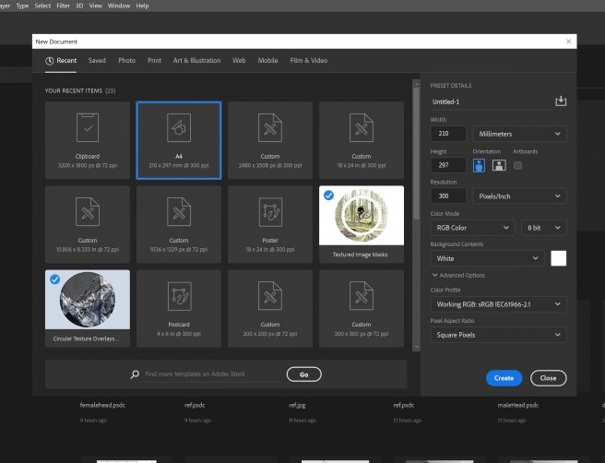The image size is (605, 463).
Task: Click the Go button for Adobe Stock search
Action: (x=304, y=374)
